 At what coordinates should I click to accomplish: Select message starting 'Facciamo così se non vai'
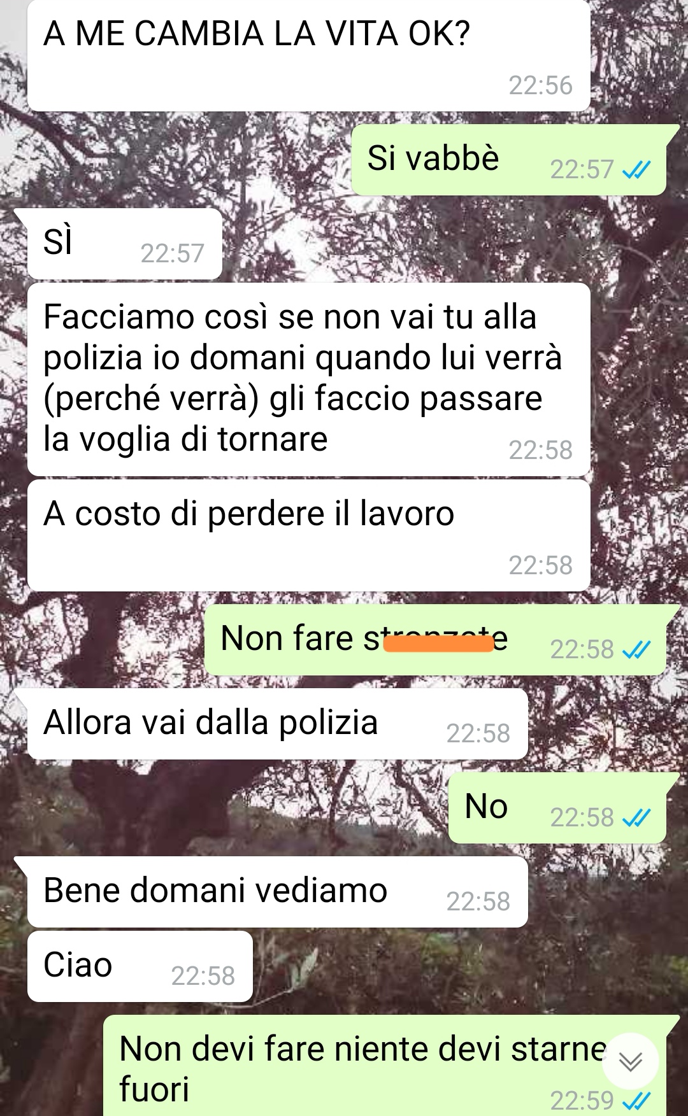(308, 379)
